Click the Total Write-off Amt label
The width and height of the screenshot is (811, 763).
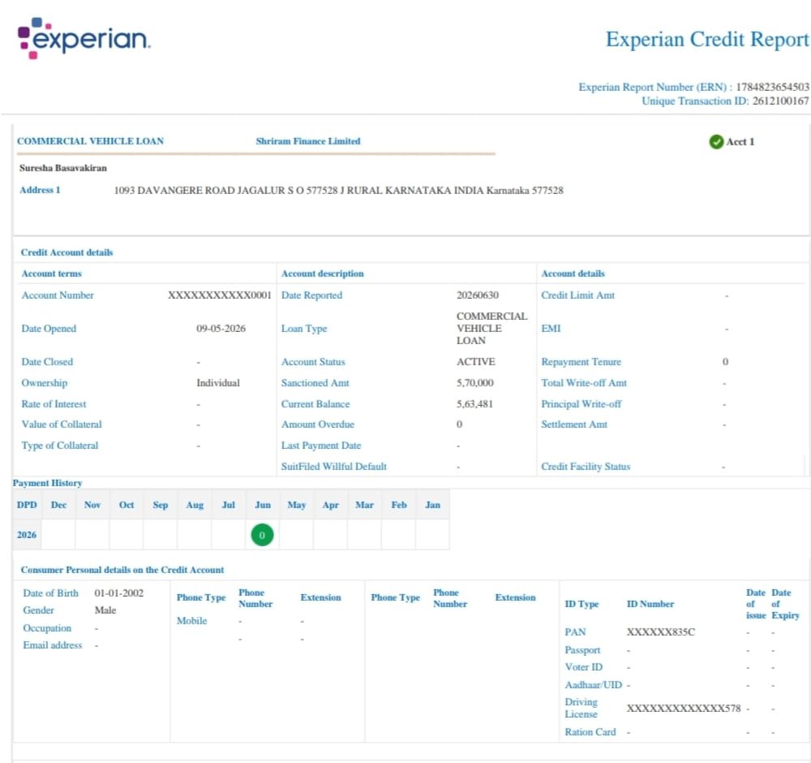584,382
